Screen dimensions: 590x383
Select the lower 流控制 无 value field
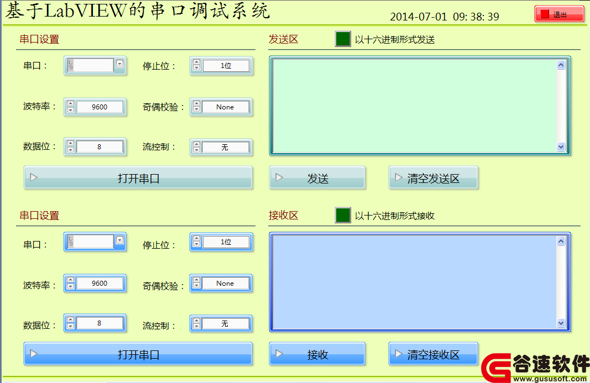(226, 323)
